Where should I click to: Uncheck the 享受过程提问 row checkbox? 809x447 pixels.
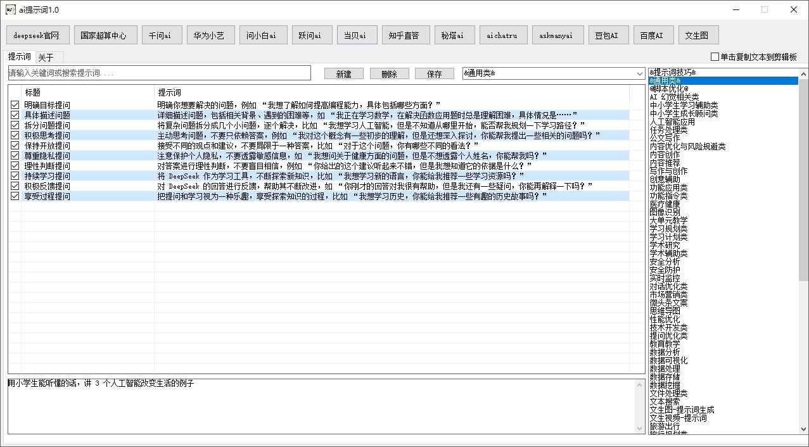(15, 196)
